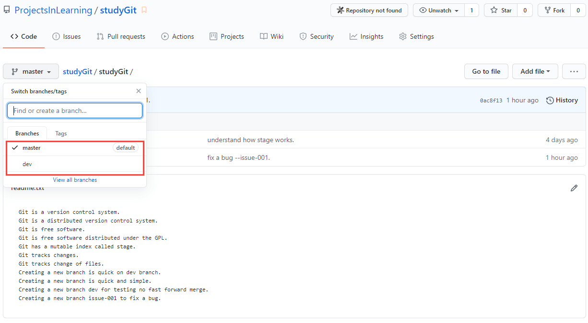This screenshot has height=323, width=588.
Task: Click the Unwatch button
Action: tap(439, 10)
